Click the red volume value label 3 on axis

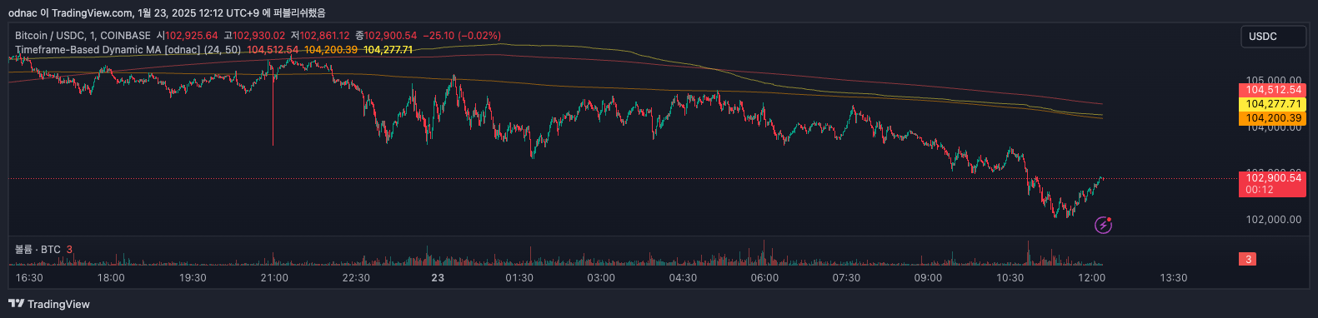click(x=1248, y=259)
